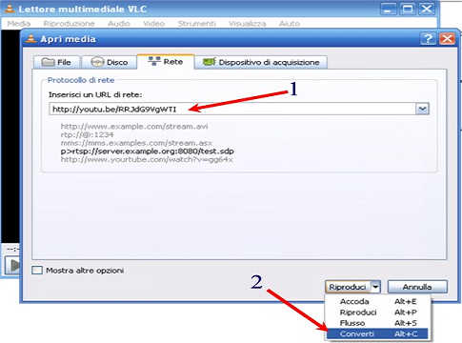Click the VLC cone icon in Apri media title

pos(30,39)
